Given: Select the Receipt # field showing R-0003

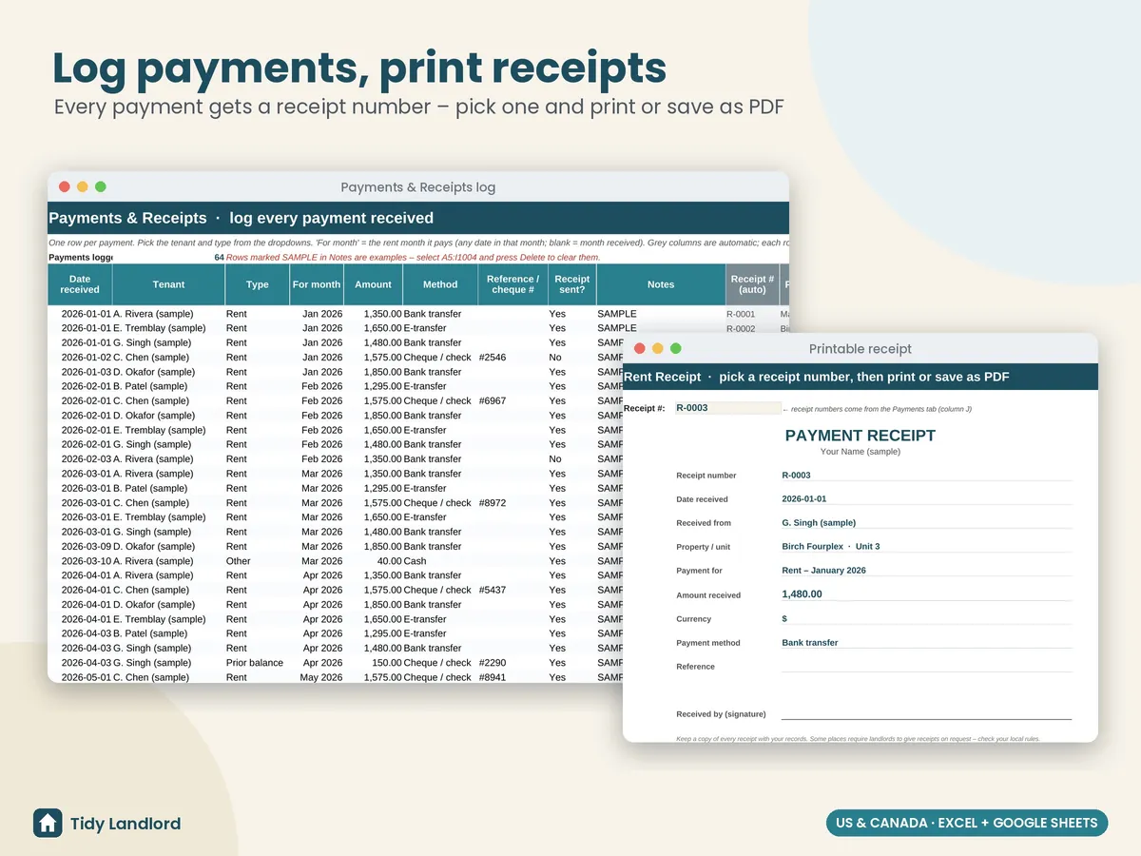Looking at the screenshot, I should pos(727,408).
